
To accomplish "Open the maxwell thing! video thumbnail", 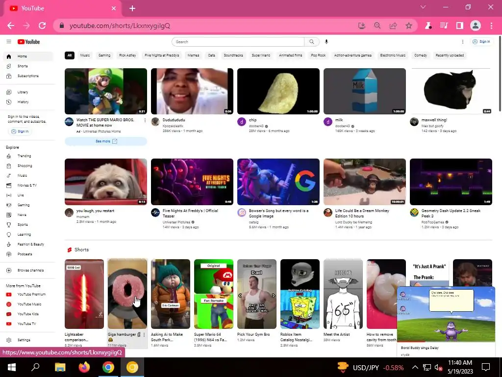I will 451,91.
